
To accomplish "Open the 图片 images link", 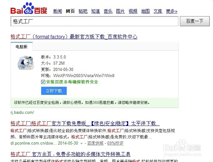I will point(120,11).
